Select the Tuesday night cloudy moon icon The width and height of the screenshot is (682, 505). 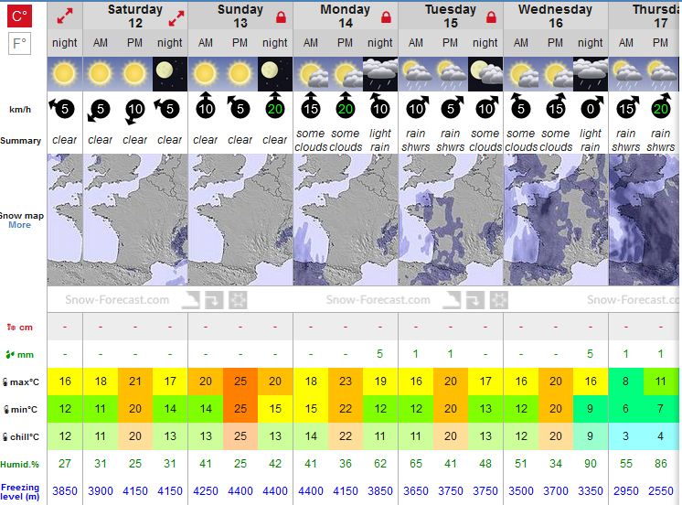tap(485, 74)
